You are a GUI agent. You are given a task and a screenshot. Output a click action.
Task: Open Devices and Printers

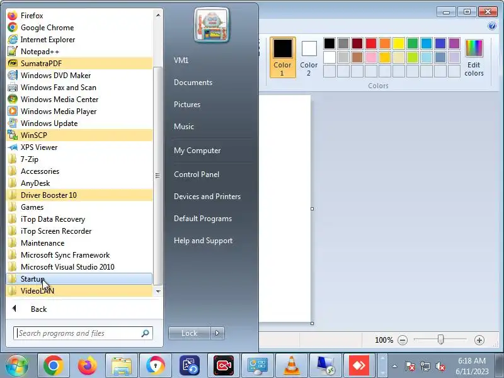(x=207, y=197)
